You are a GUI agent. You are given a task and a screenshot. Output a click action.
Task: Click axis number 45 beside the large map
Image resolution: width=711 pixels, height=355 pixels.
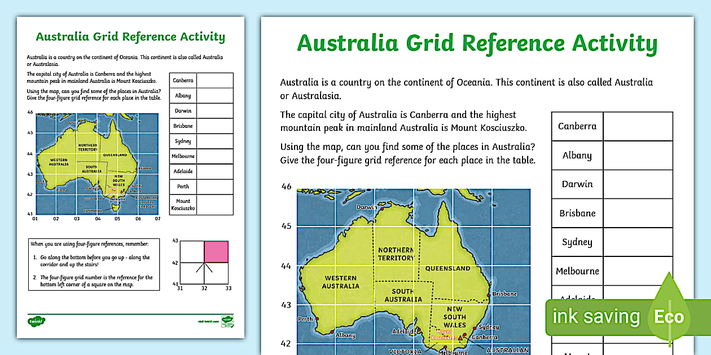click(287, 226)
